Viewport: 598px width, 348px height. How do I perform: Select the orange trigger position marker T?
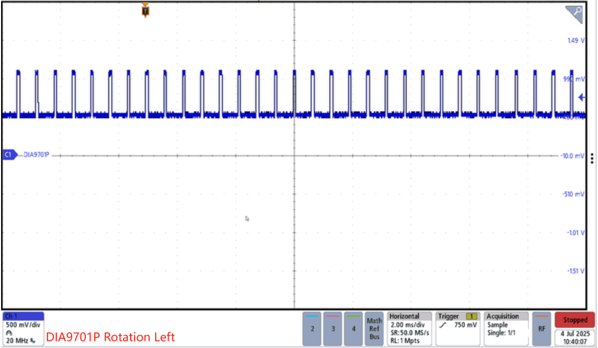(x=146, y=10)
